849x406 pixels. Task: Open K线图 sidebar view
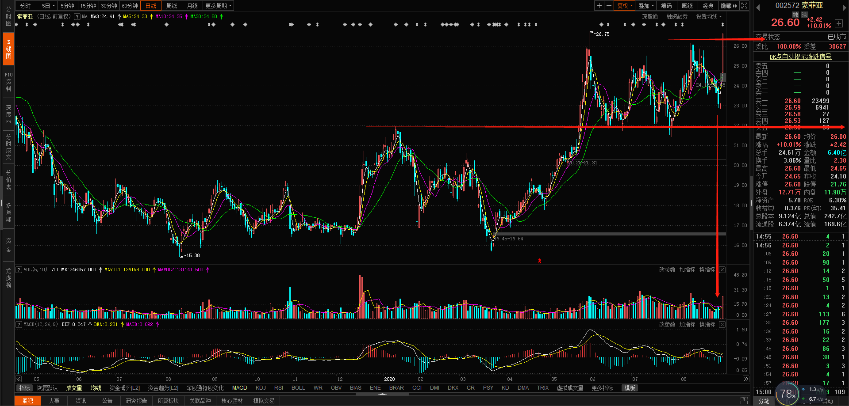[x=9, y=49]
